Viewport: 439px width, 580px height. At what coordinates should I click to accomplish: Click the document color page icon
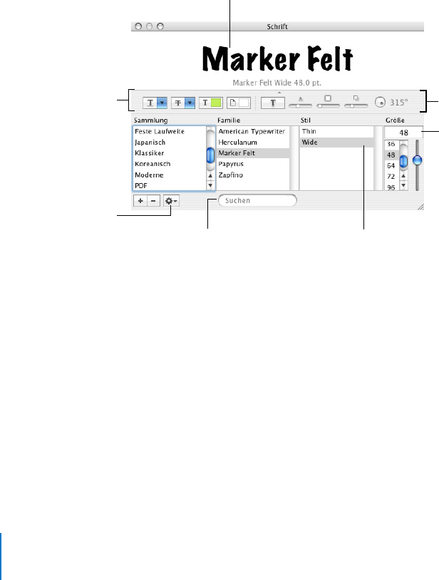click(232, 103)
